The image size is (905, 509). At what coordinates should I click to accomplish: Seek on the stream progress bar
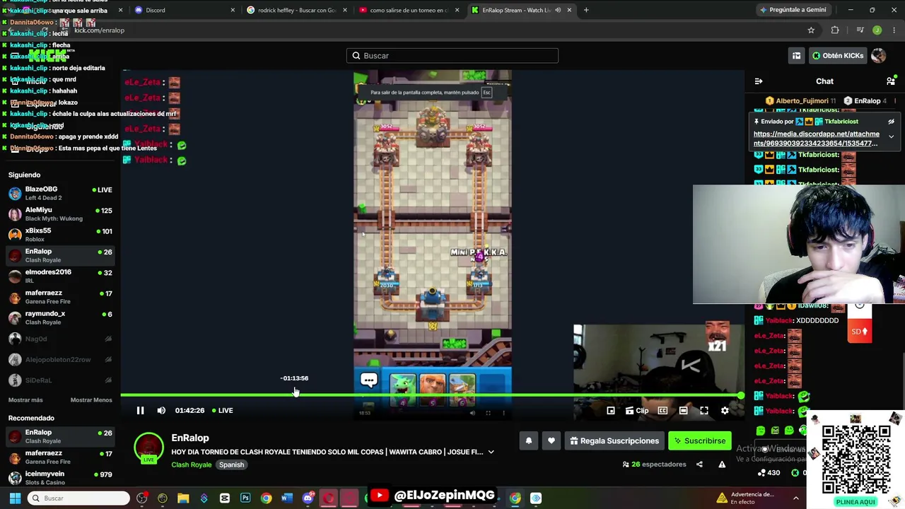[x=432, y=395]
